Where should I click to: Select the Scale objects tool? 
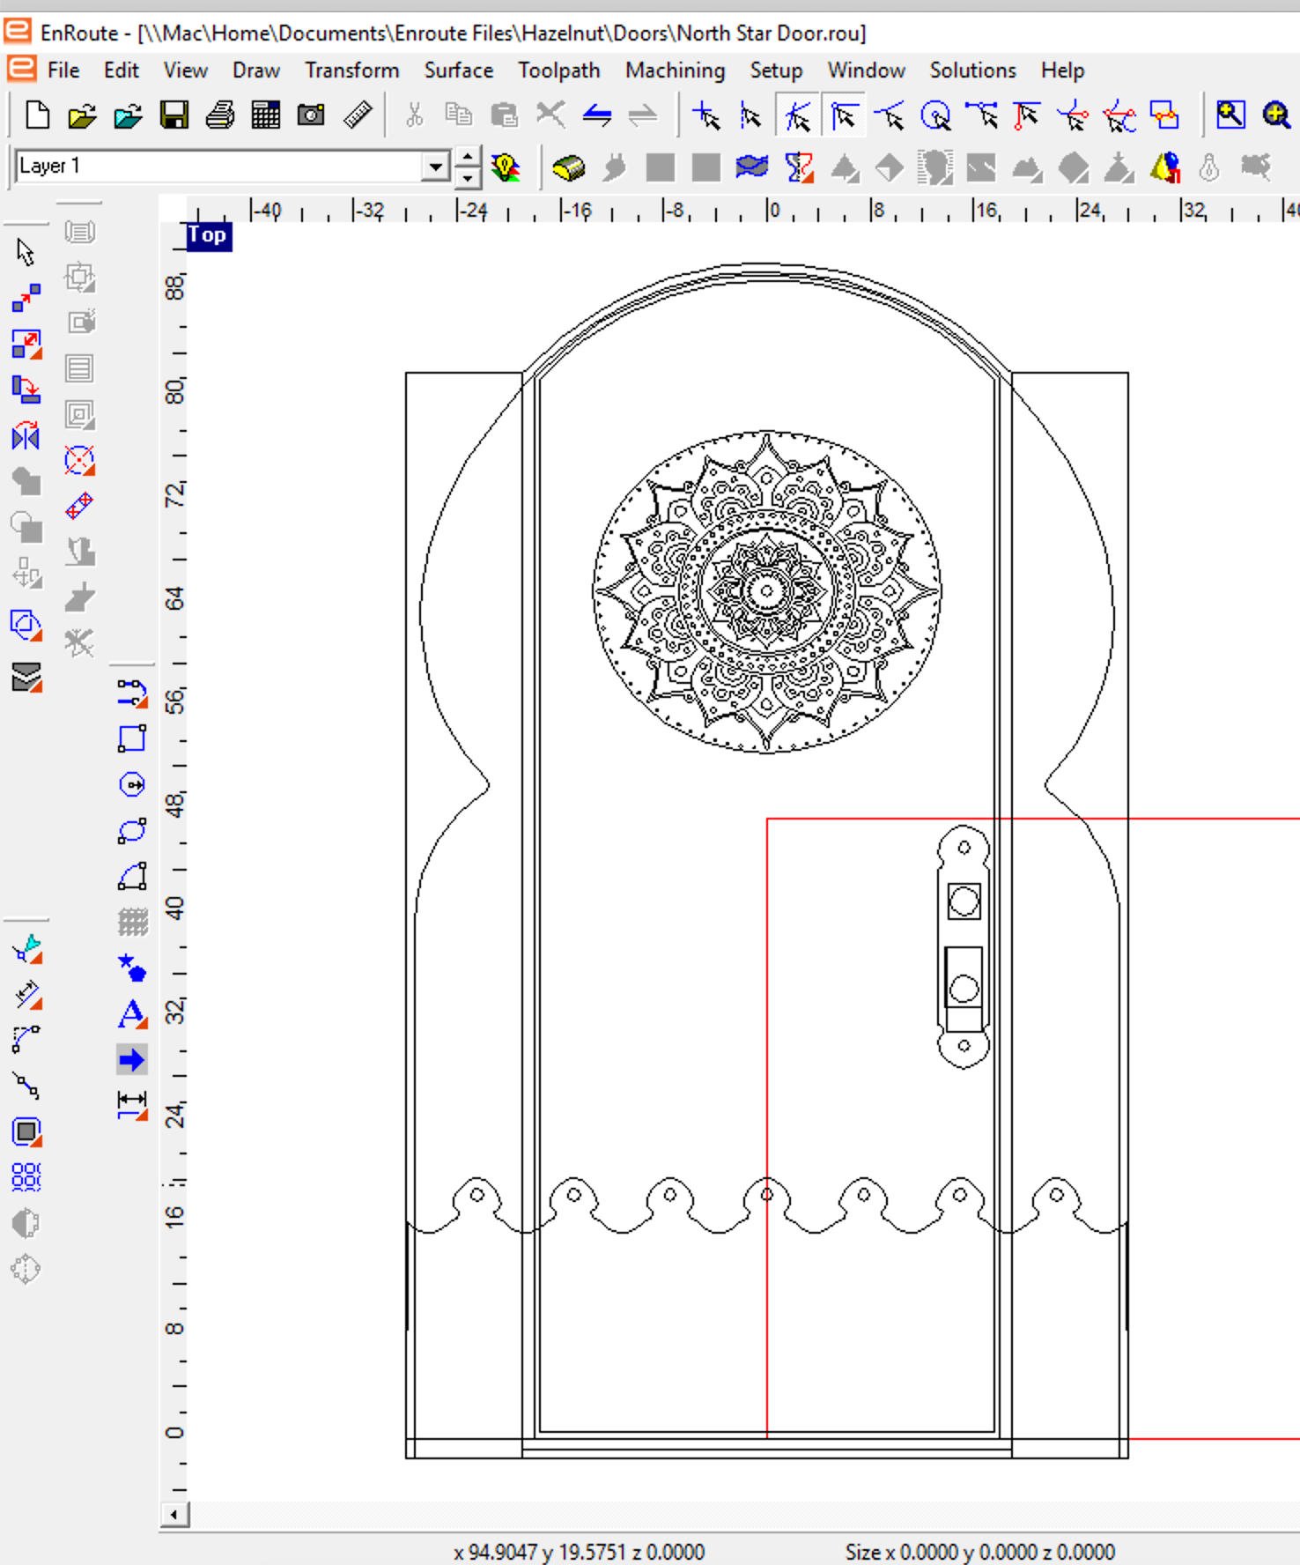[x=26, y=345]
